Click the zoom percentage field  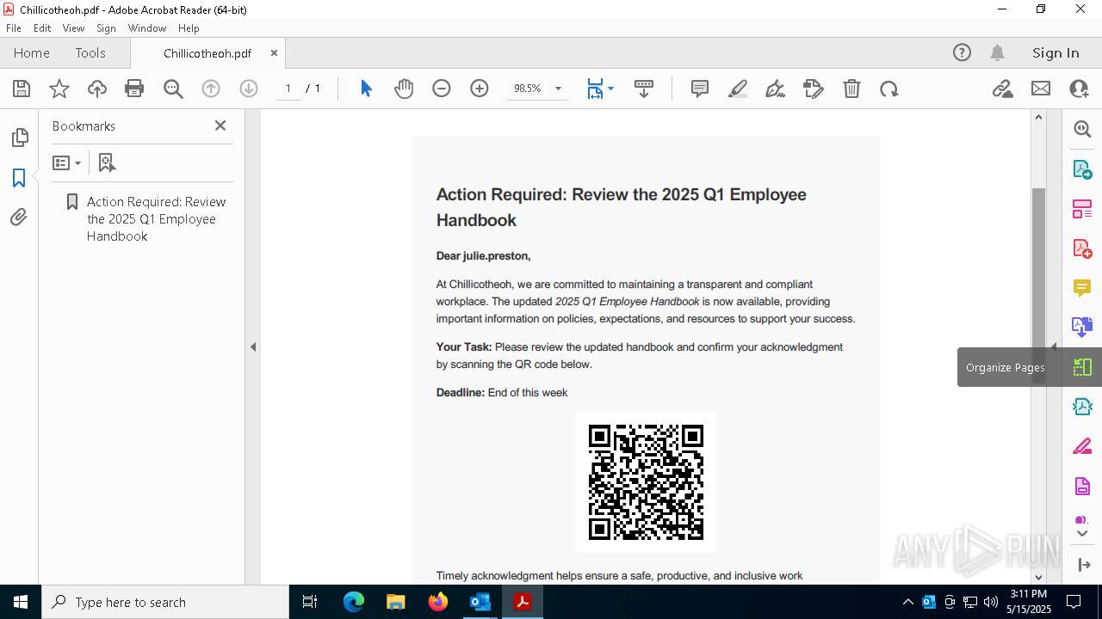tap(527, 89)
